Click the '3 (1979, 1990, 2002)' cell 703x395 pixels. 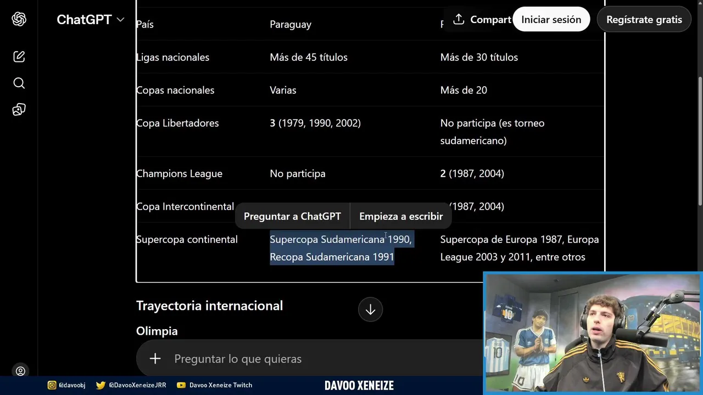[x=315, y=123]
